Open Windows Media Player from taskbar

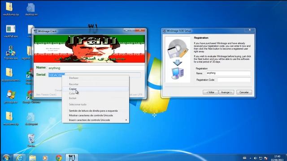pyautogui.click(x=45, y=157)
